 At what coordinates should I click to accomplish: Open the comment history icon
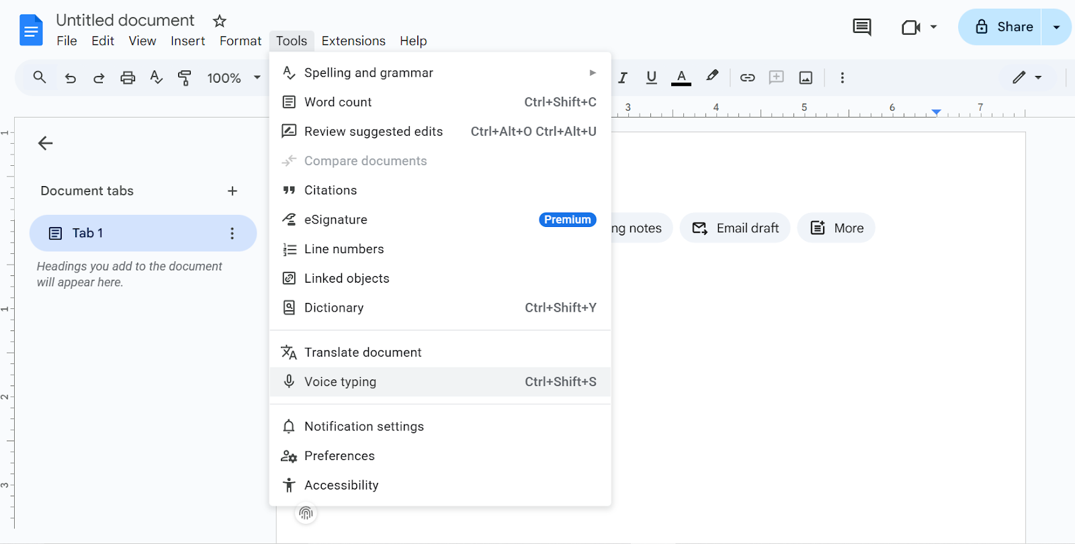(862, 27)
